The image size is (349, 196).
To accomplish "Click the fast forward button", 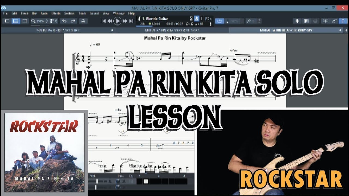I will click(125, 21).
